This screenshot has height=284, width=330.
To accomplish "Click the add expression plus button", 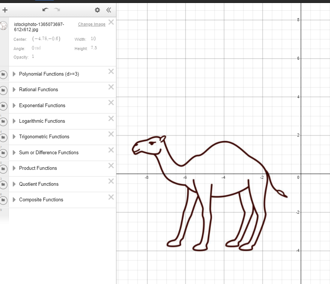I will (5, 10).
